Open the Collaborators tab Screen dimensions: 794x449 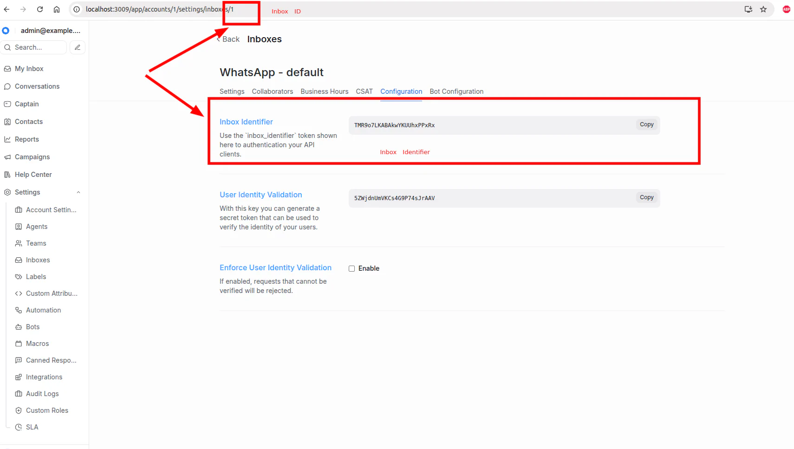coord(273,91)
